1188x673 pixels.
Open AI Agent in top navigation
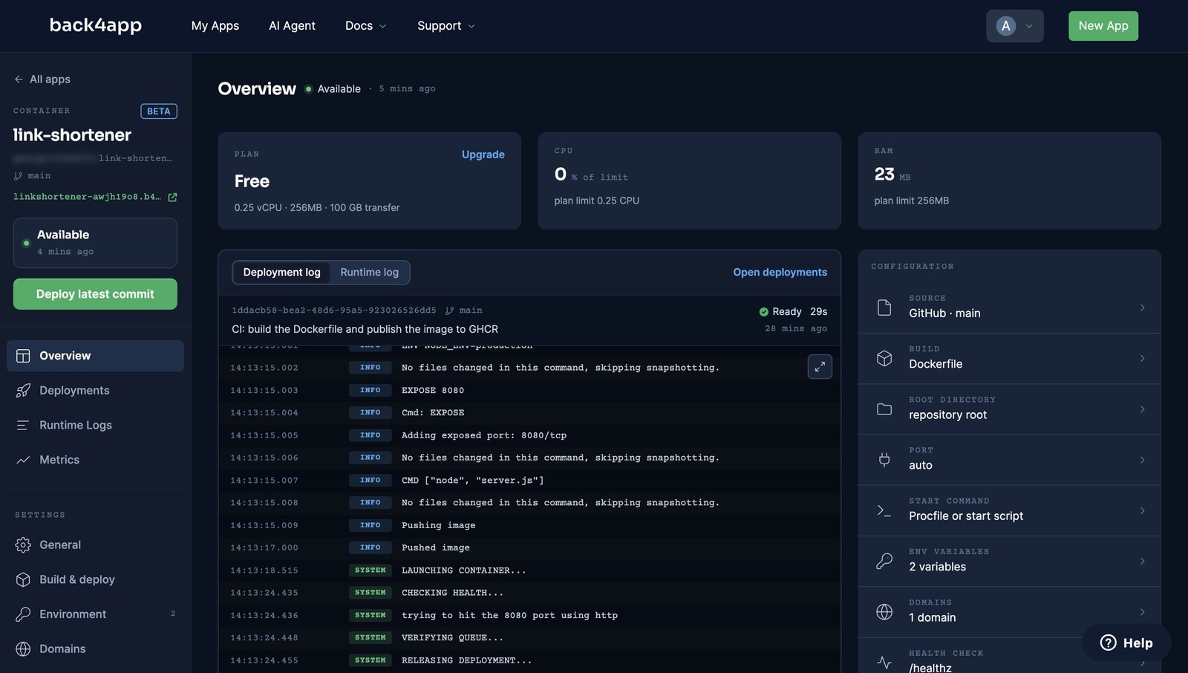pos(292,26)
